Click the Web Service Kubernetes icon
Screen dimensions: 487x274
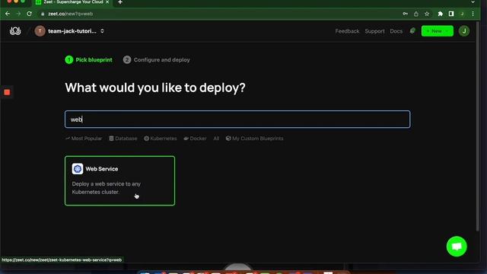coord(78,169)
